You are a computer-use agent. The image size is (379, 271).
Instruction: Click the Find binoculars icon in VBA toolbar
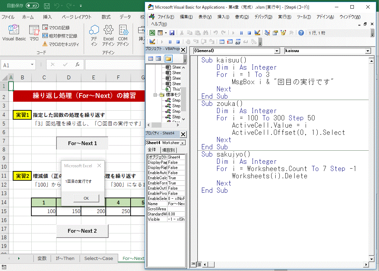(206, 33)
